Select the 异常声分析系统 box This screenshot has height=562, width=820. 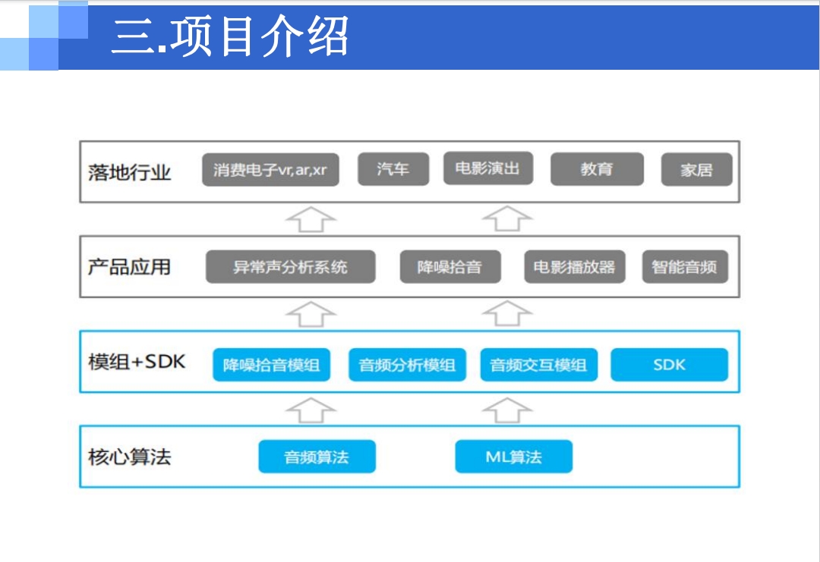[290, 267]
